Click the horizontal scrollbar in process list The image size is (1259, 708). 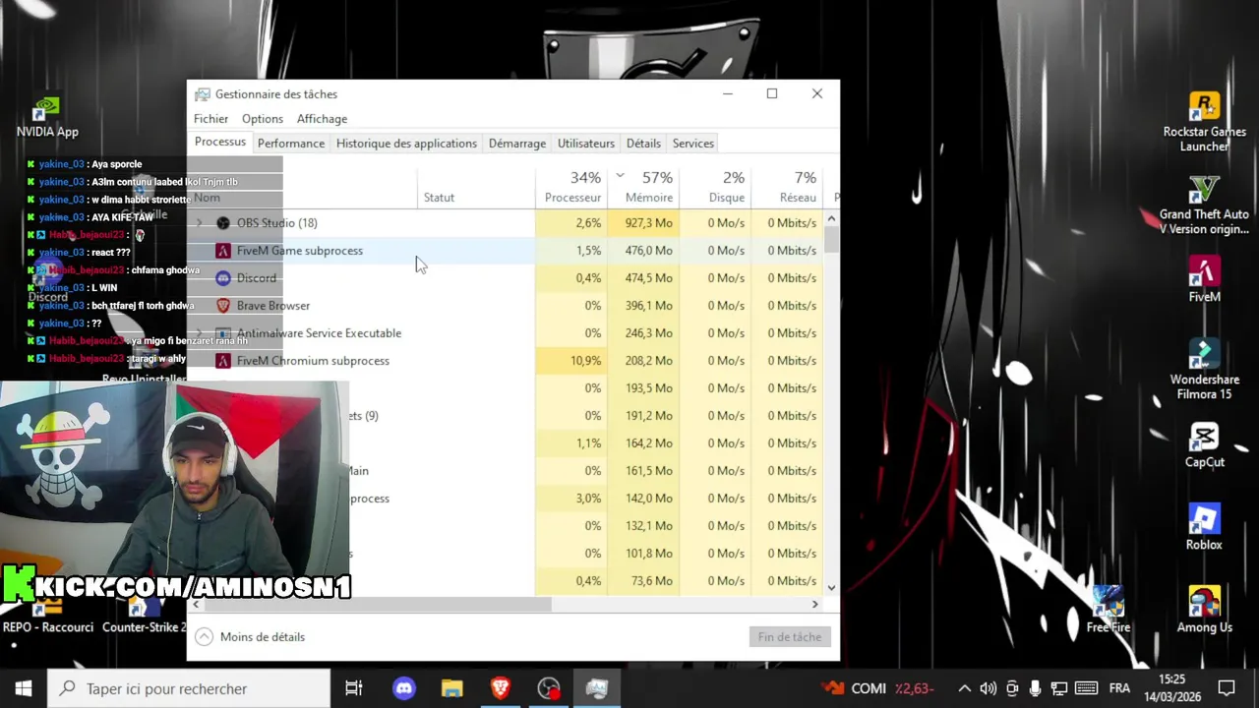pos(379,605)
